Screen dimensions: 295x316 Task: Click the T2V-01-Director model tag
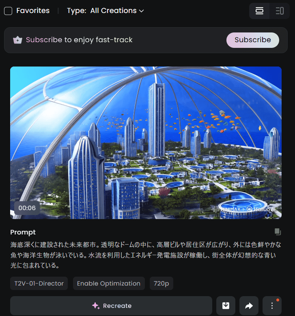pyautogui.click(x=39, y=284)
